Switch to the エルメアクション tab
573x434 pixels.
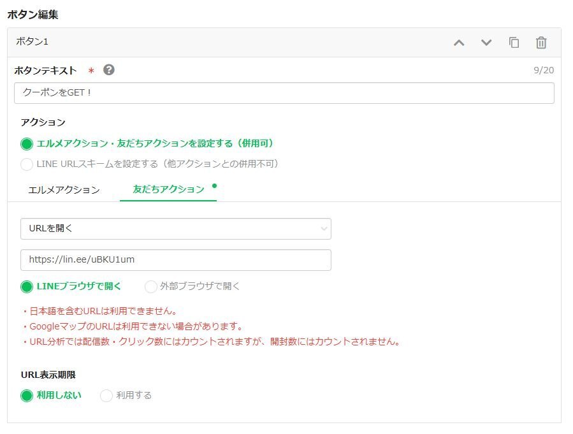click(64, 190)
